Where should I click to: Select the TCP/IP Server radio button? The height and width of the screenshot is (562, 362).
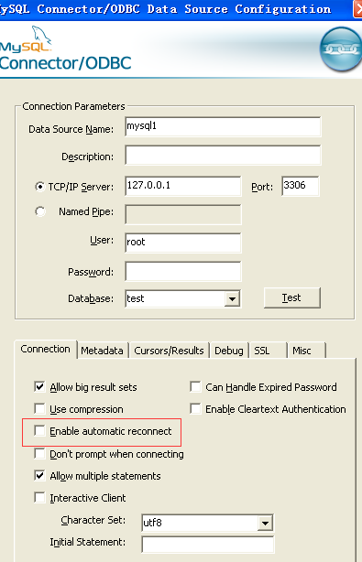(40, 187)
